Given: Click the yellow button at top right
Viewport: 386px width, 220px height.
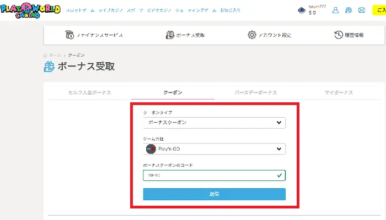Looking at the screenshot, I should pyautogui.click(x=380, y=10).
